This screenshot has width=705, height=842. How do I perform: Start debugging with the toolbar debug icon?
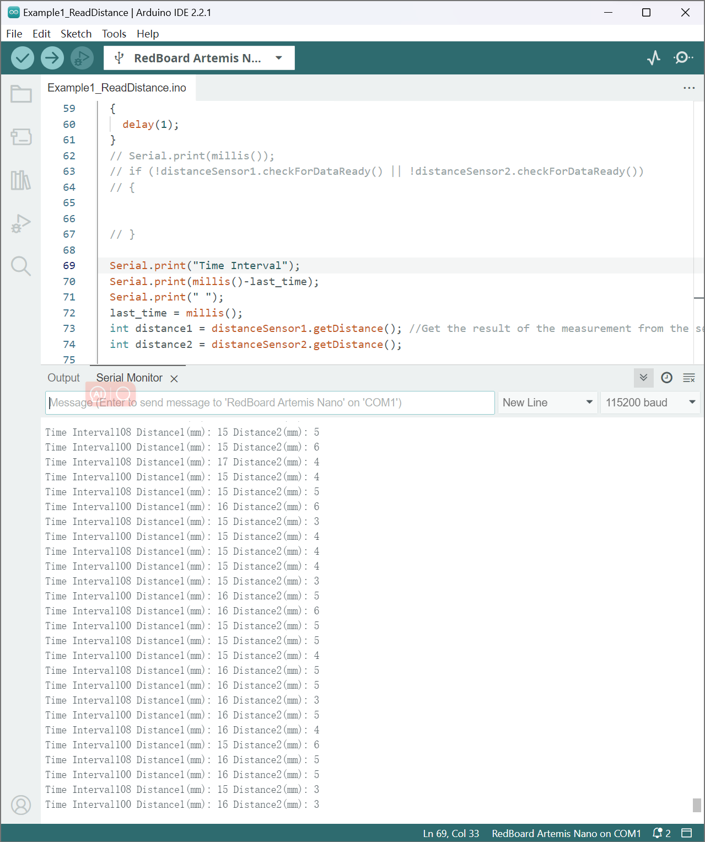82,58
